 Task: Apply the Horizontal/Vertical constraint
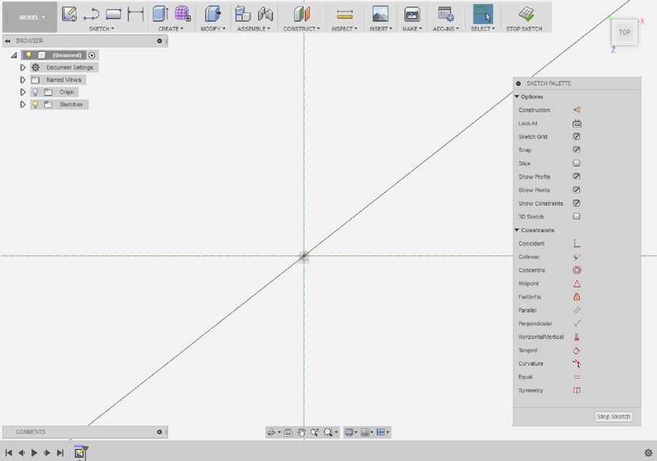click(x=577, y=337)
